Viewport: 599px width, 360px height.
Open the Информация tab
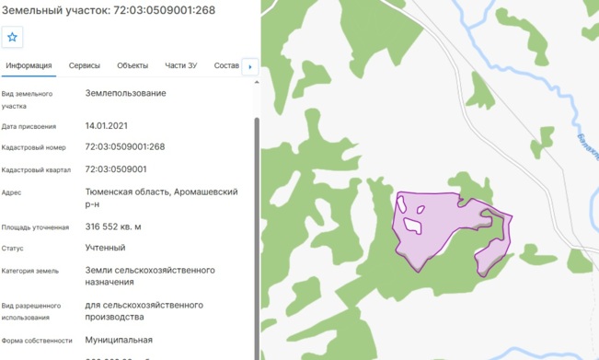[29, 65]
